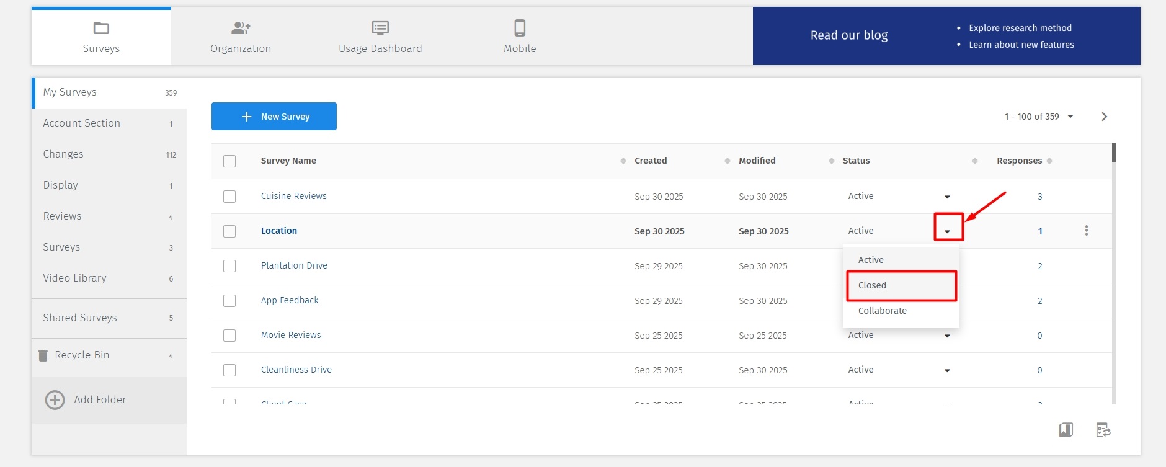Click the book icon at bottom right
The image size is (1166, 467).
1066,430
